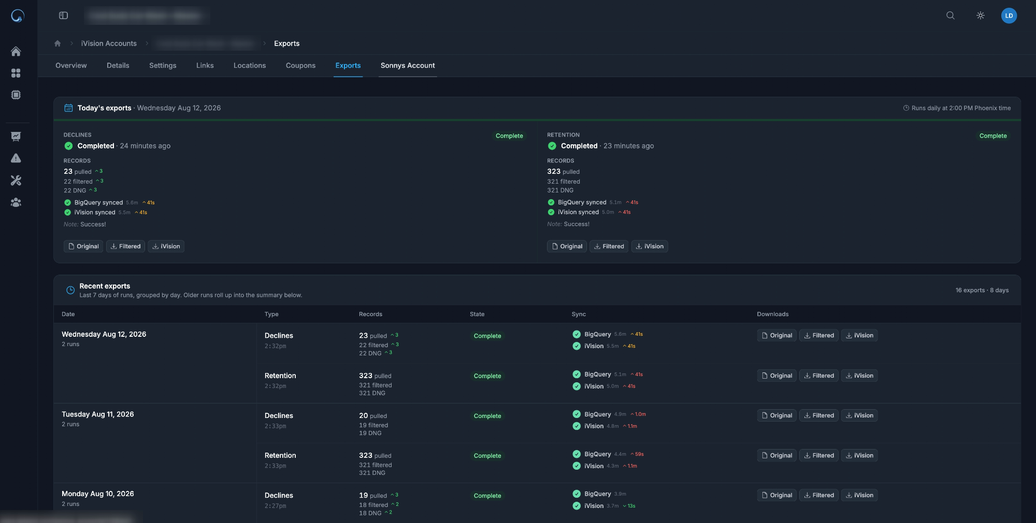Download Original for Aug 11 Declines row
This screenshot has width=1036, height=523.
(x=776, y=415)
